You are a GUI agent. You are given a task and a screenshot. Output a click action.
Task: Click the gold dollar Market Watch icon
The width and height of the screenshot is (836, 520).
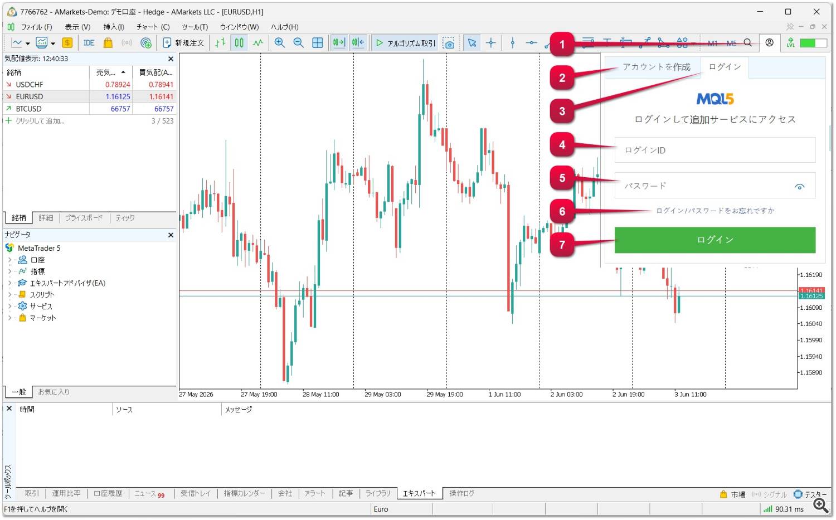pyautogui.click(x=67, y=43)
